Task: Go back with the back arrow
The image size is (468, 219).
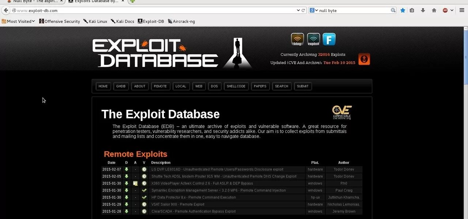Action: point(5,10)
